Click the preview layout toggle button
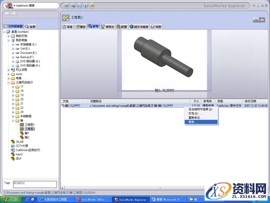This screenshot has height=203, width=270. [259, 20]
